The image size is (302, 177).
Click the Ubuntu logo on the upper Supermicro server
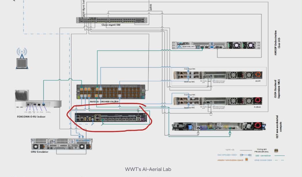point(258,75)
